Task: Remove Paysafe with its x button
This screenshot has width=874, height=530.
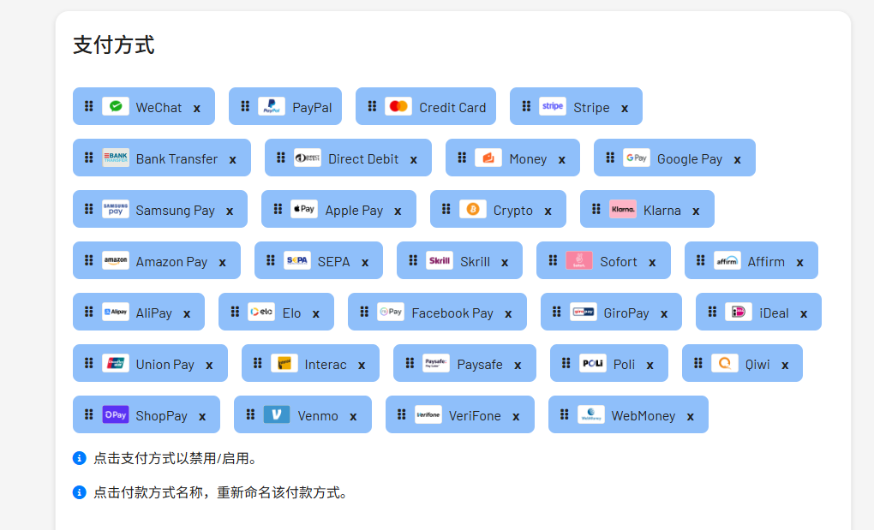Action: (518, 366)
